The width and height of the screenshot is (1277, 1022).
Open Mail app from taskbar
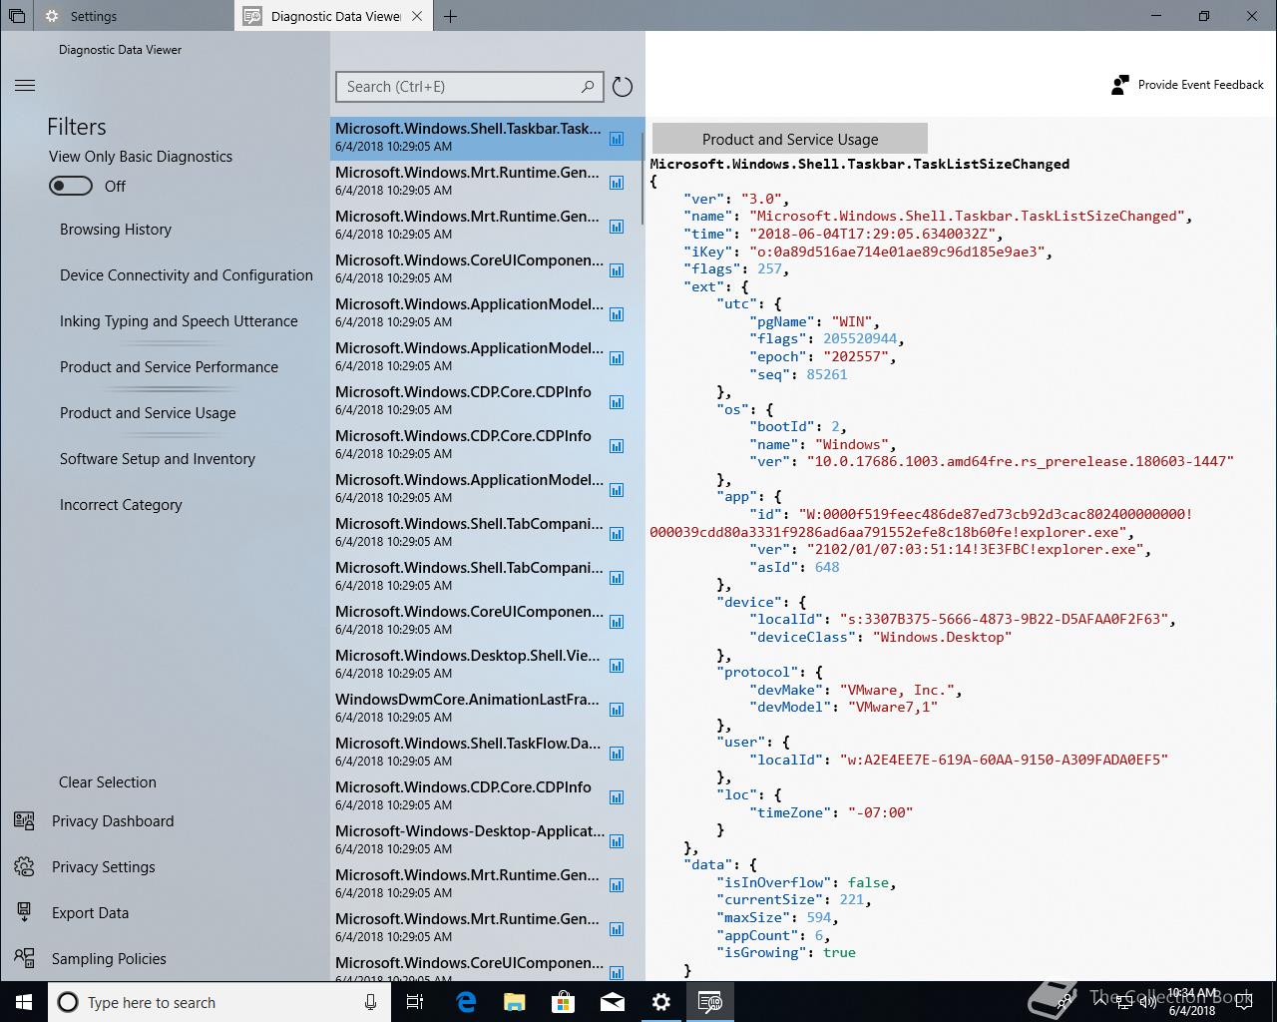613,1002
